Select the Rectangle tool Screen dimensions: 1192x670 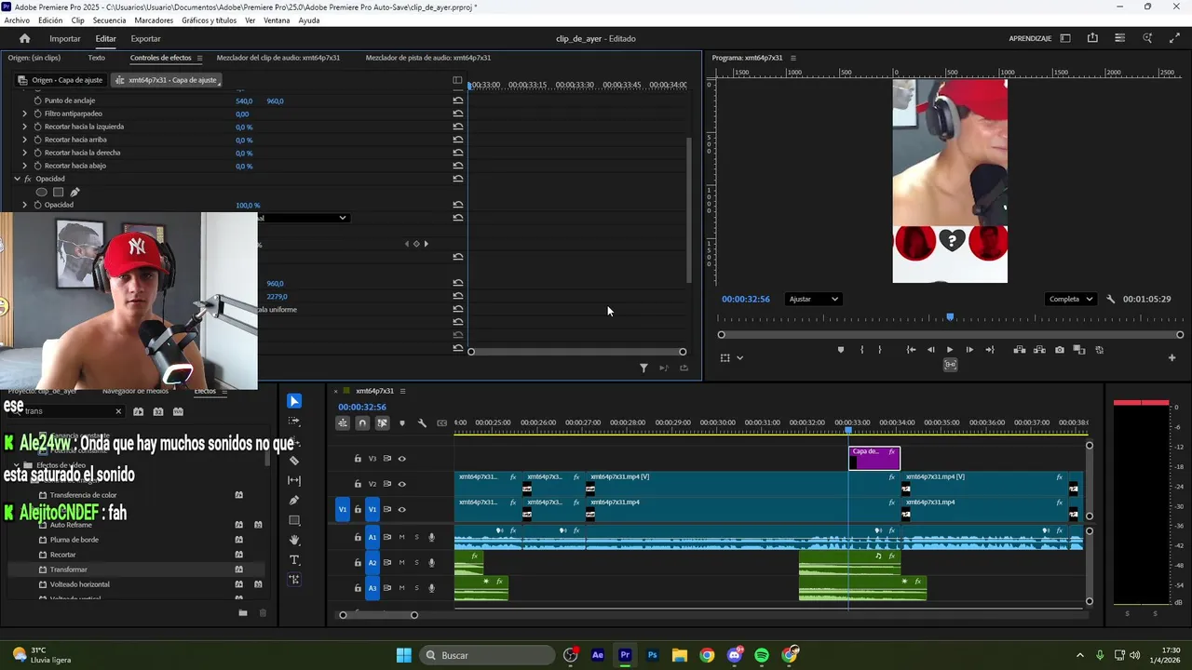click(294, 520)
